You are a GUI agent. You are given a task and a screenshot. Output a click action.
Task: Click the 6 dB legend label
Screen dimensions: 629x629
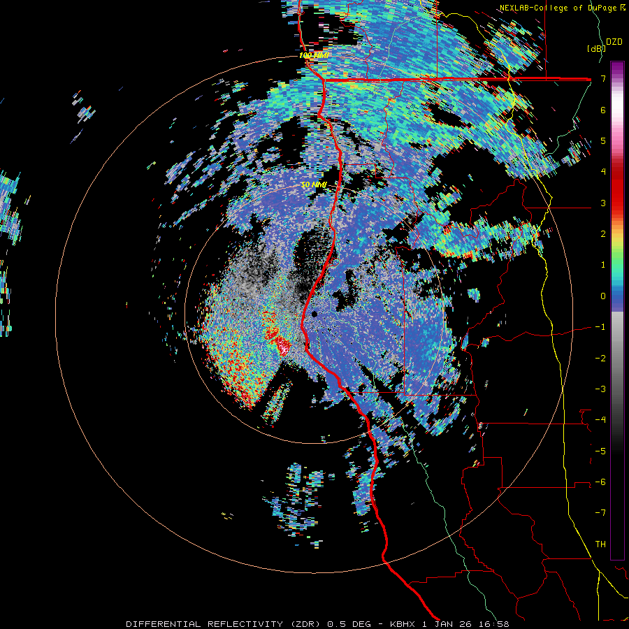(603, 110)
